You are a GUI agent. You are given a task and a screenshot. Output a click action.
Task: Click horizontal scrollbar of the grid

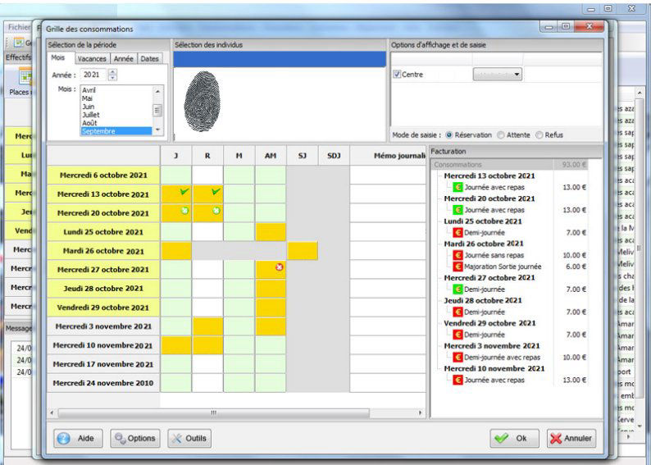pos(213,413)
